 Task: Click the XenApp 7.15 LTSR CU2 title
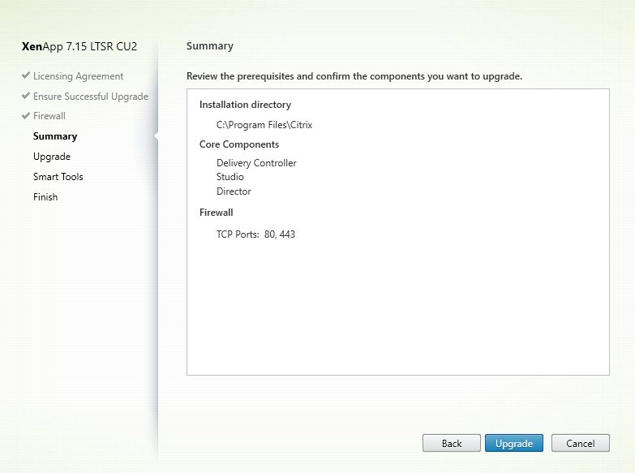(x=79, y=46)
